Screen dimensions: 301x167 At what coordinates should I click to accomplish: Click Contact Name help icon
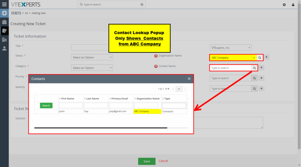click(x=156, y=66)
